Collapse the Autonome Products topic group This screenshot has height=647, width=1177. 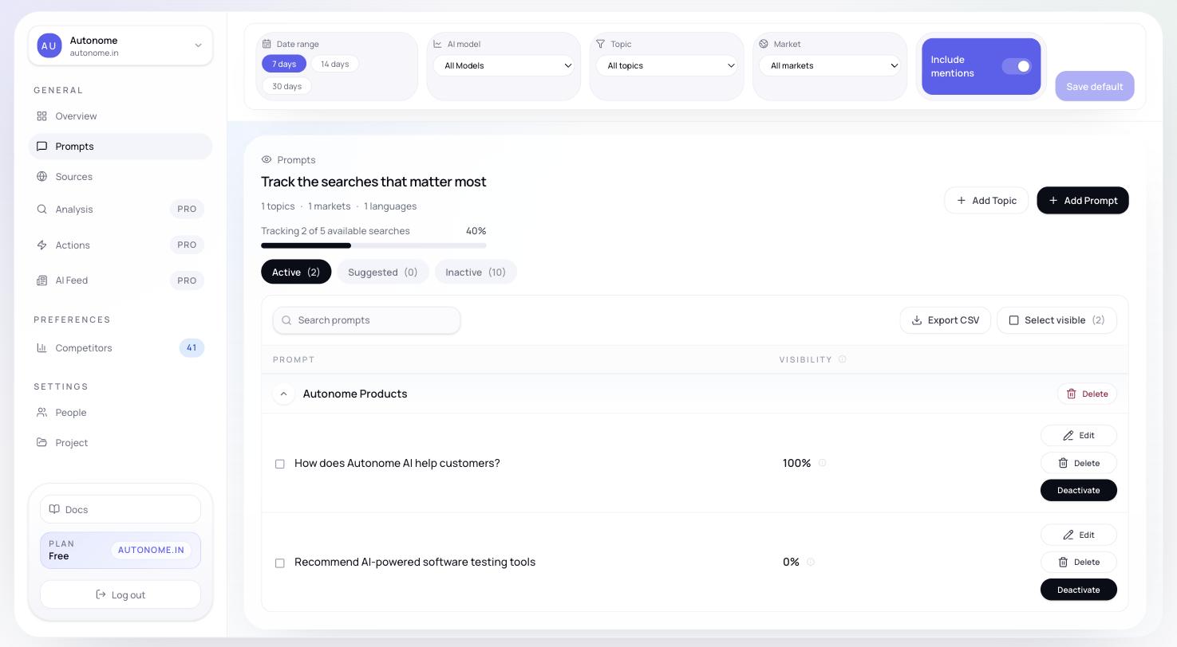[283, 394]
